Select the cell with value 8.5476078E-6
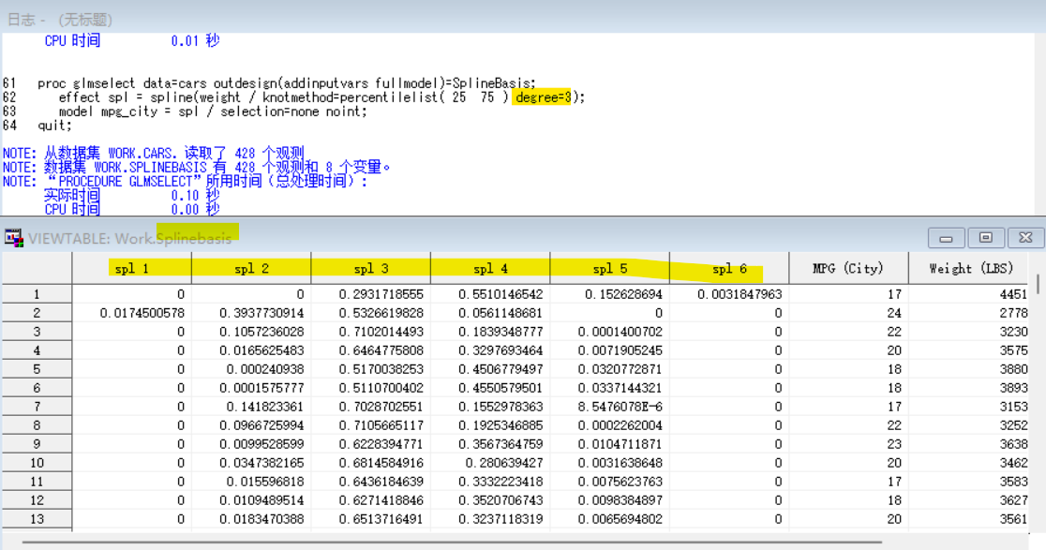 pos(610,407)
